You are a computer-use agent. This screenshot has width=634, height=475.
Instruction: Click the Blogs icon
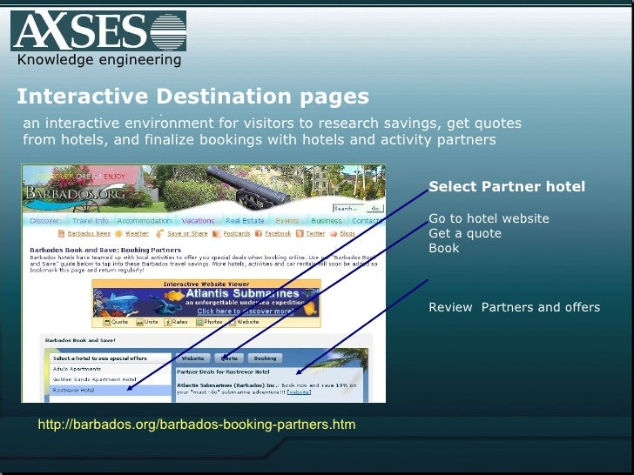click(x=334, y=234)
